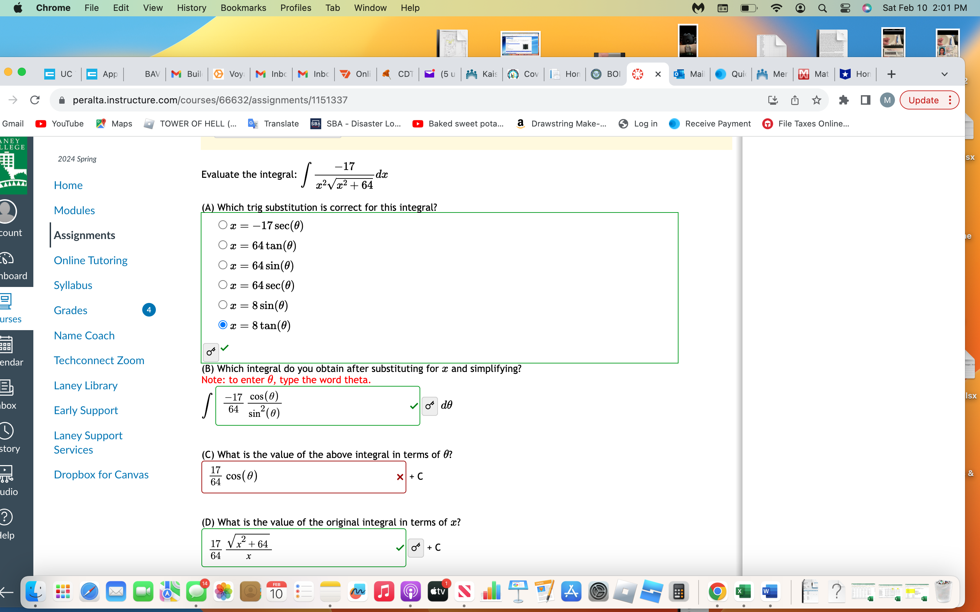The image size is (980, 612).
Task: Open Microsoft Excel from the Dock
Action: click(745, 592)
